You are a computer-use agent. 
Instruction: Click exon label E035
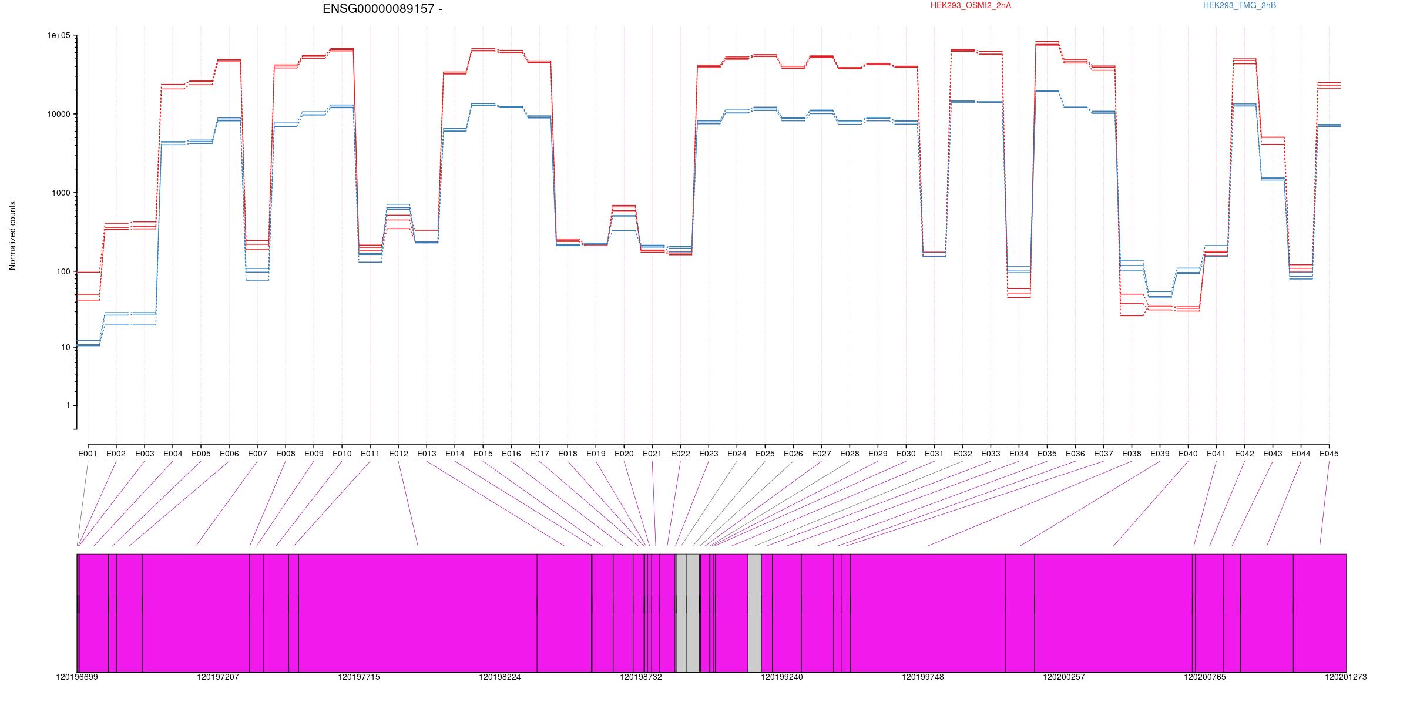coord(1047,454)
